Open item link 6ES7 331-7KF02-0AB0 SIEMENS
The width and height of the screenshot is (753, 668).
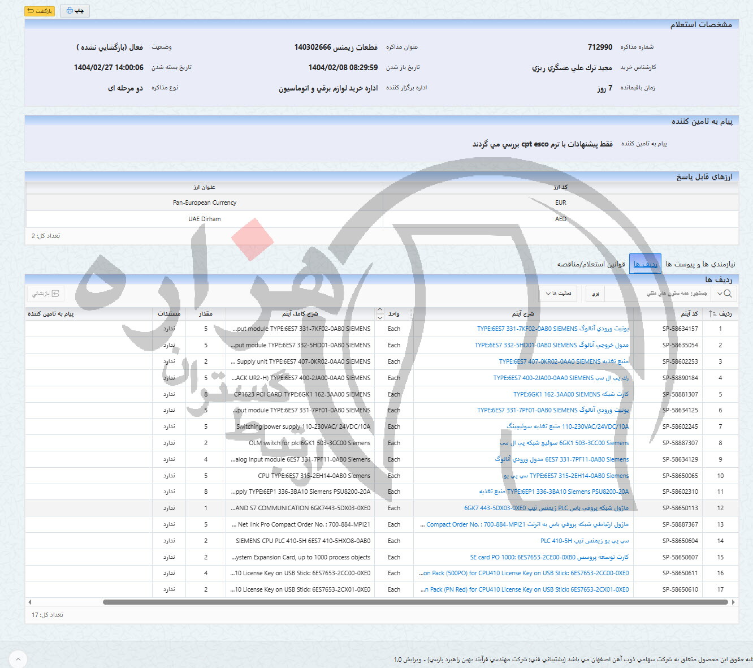(x=552, y=329)
